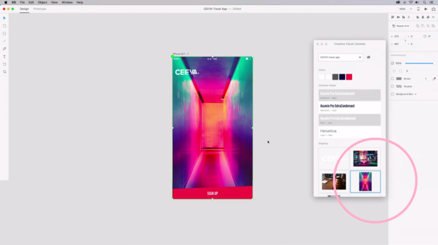
Task: Select the neon city street graphic thumbnail
Action: [x=365, y=158]
